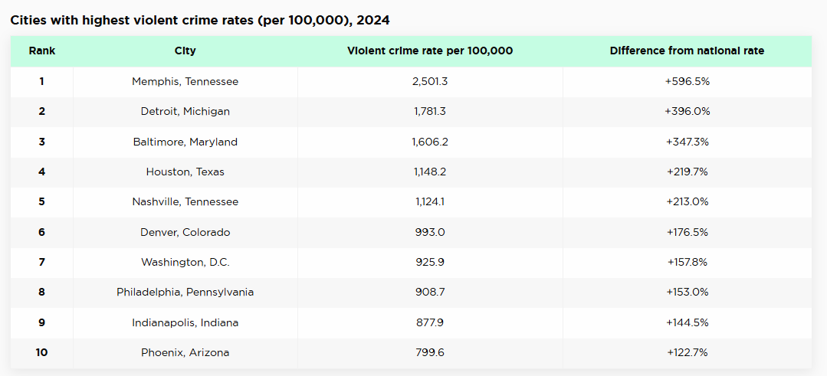Click the Philadelphia, Pennsylvania cell

pos(185,293)
